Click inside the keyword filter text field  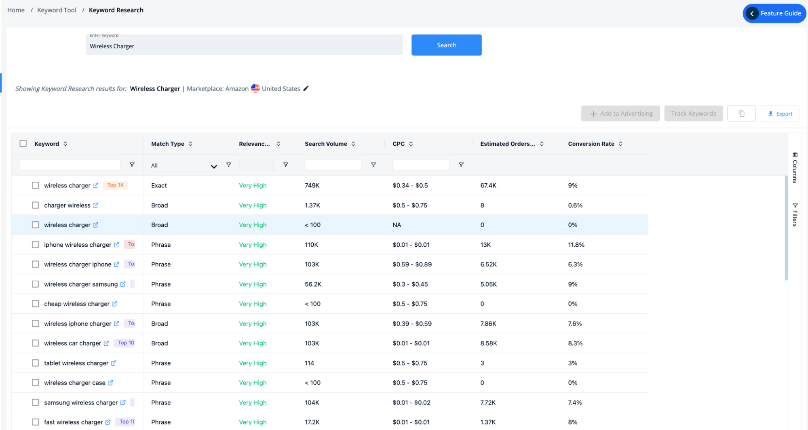point(70,164)
